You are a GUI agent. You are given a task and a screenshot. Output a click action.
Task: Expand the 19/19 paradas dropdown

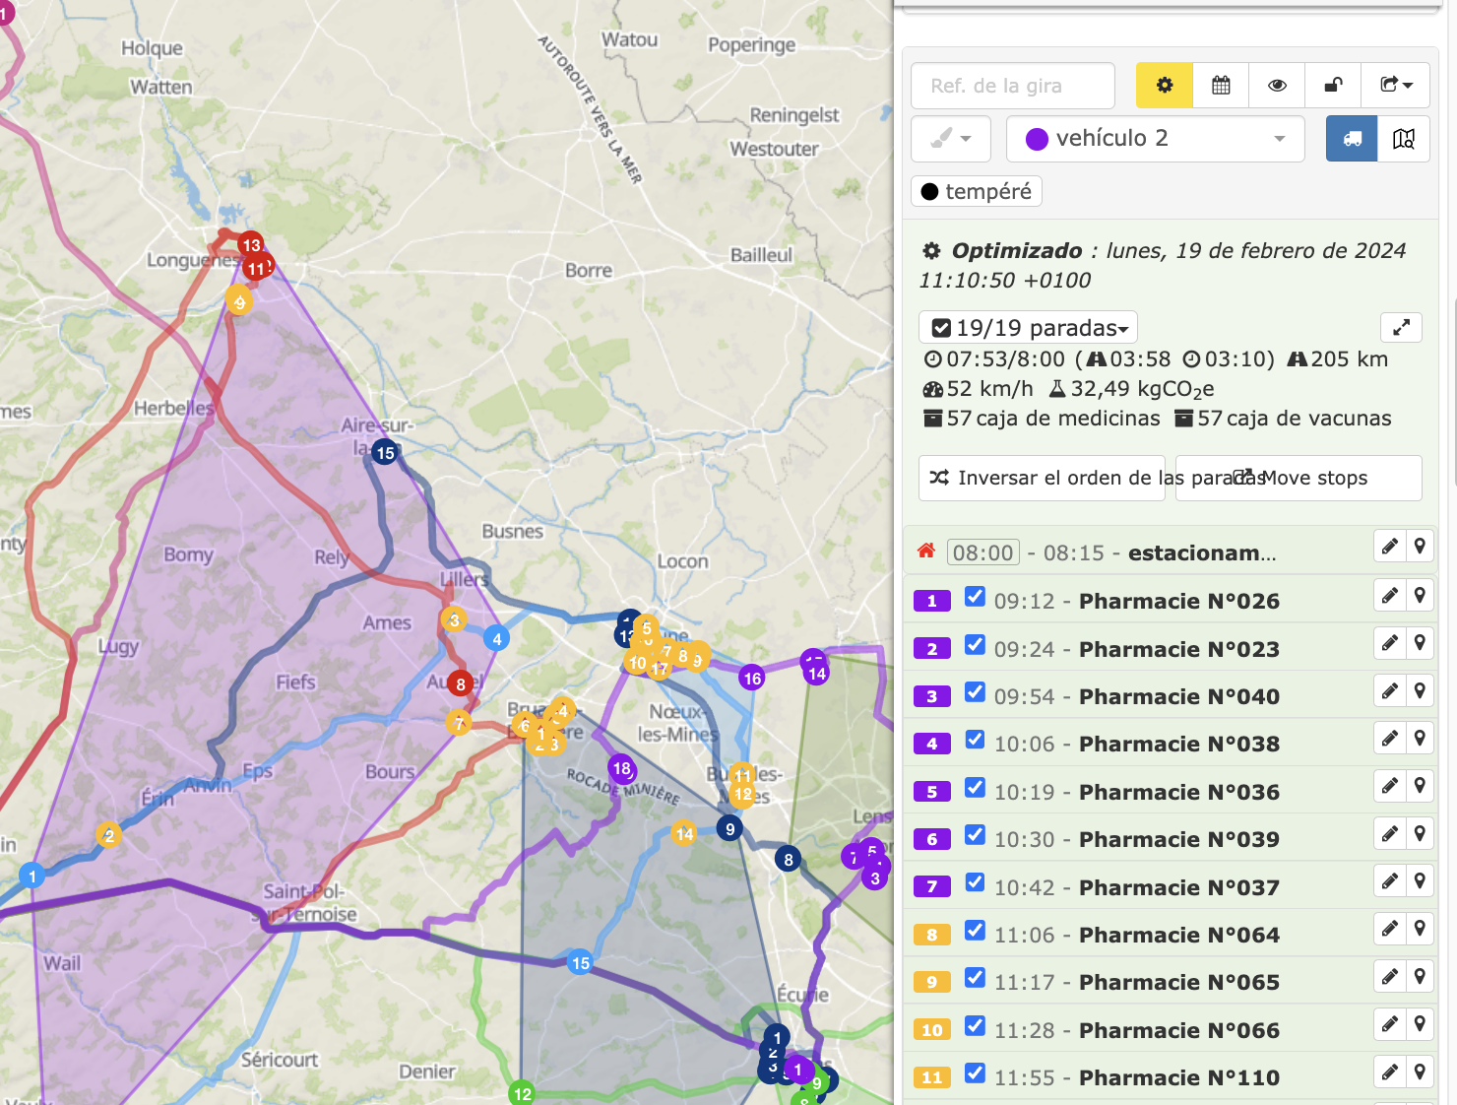point(1029,328)
